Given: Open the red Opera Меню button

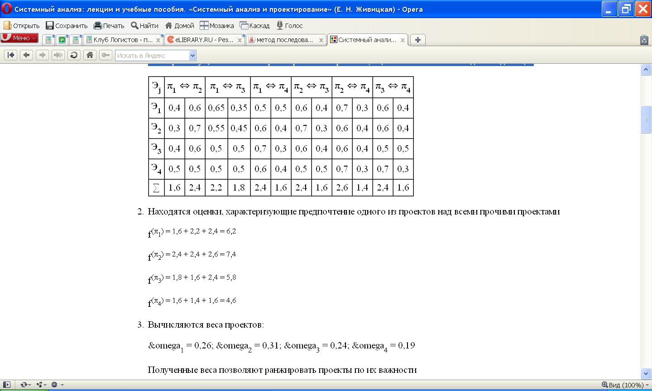Looking at the screenshot, I should (x=19, y=38).
